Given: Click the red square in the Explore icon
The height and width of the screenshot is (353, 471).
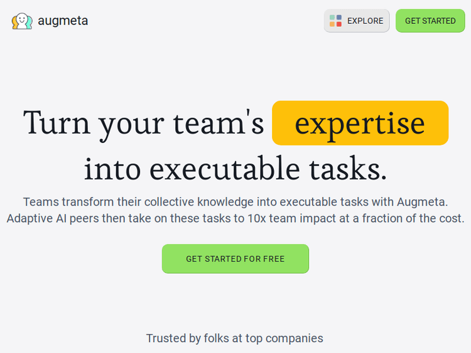Looking at the screenshot, I should click(339, 24).
